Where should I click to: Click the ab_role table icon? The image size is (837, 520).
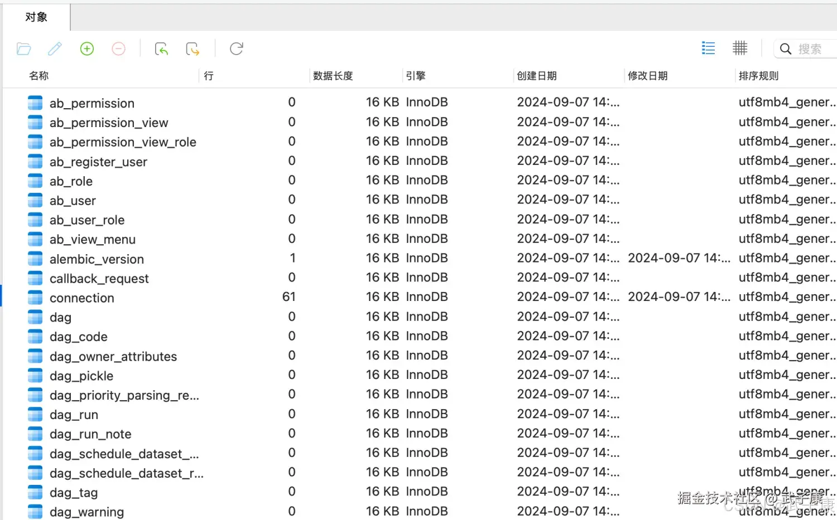click(x=35, y=181)
